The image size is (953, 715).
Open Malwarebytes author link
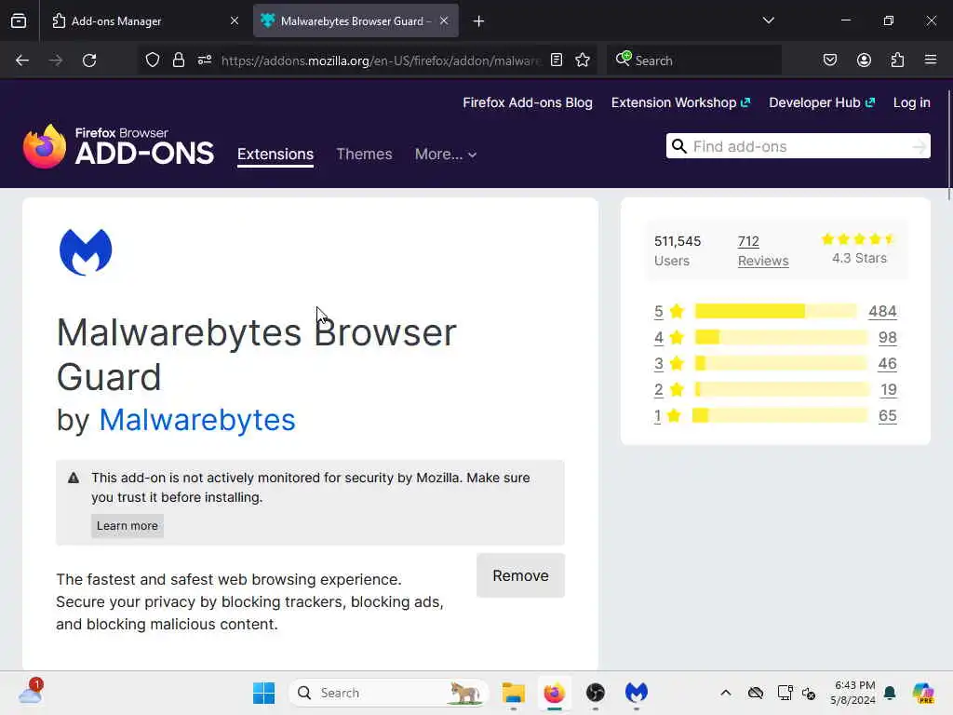(197, 420)
